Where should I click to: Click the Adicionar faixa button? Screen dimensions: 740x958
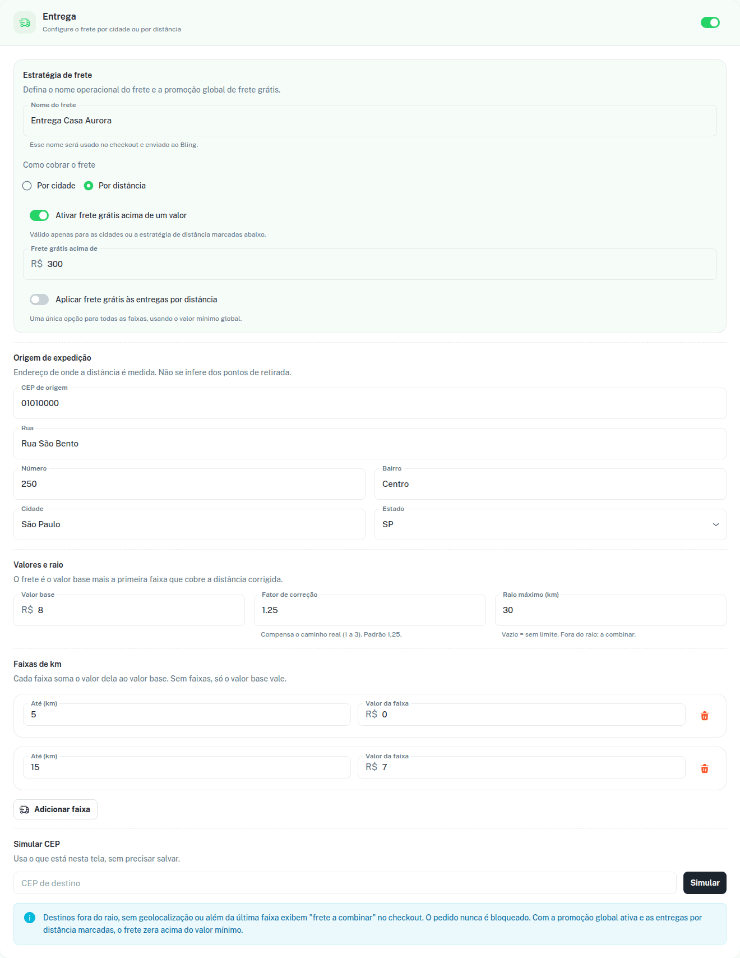click(55, 809)
